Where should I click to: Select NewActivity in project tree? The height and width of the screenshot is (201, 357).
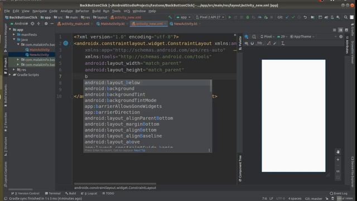(x=37, y=55)
